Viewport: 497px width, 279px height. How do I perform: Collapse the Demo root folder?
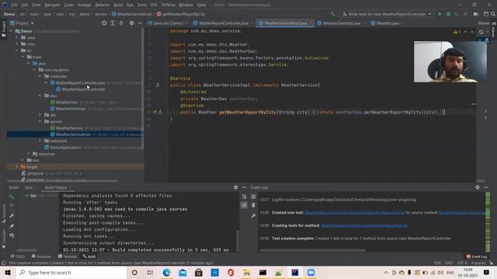(x=11, y=31)
